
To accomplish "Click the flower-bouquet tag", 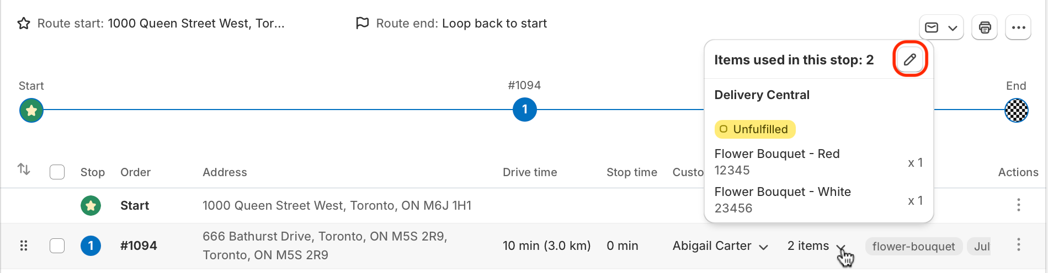I will coord(913,247).
